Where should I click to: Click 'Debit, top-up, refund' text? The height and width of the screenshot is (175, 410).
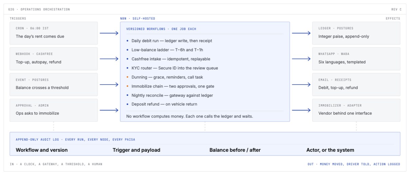coord(338,88)
